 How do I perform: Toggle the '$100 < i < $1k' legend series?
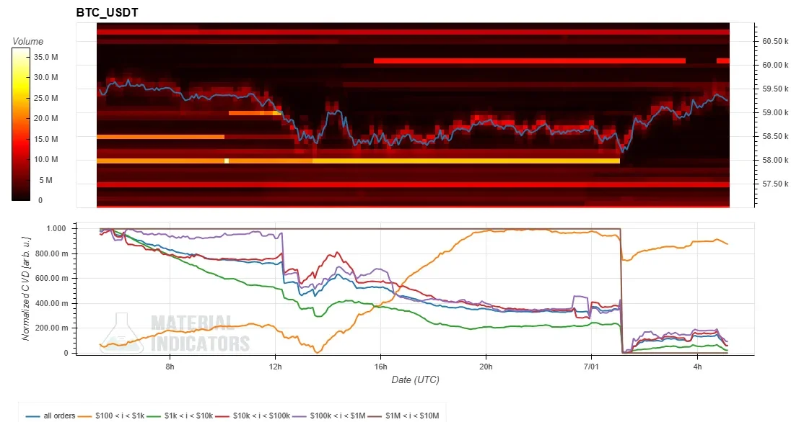click(x=111, y=416)
